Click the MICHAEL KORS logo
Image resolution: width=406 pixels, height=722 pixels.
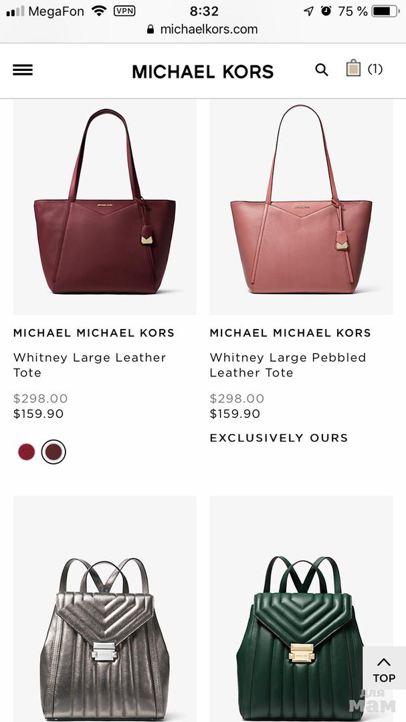[203, 72]
